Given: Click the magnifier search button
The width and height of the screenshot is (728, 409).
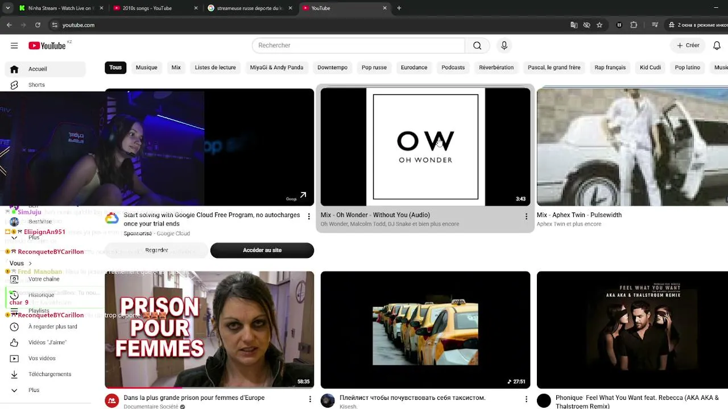Looking at the screenshot, I should coord(477,45).
